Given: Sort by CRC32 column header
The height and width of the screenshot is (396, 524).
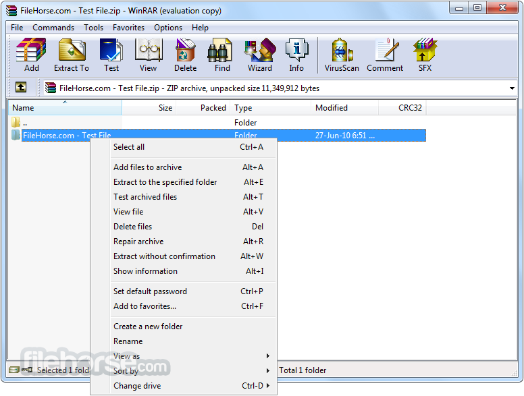Looking at the screenshot, I should 402,107.
